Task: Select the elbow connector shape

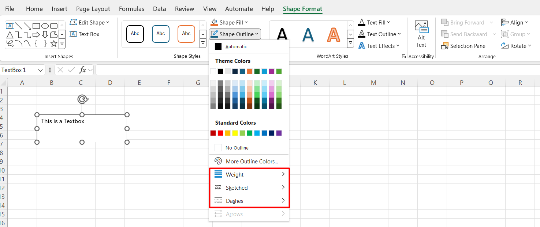Action: pyautogui.click(x=19, y=35)
